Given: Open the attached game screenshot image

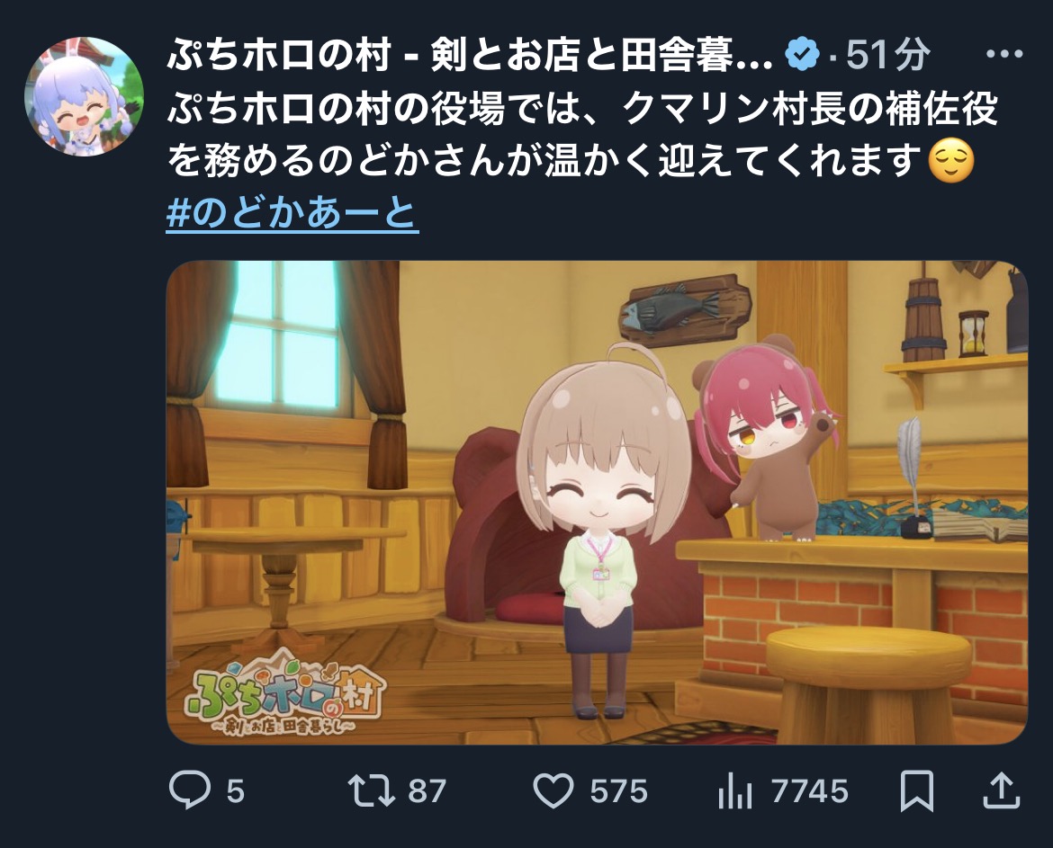Looking at the screenshot, I should point(597,503).
